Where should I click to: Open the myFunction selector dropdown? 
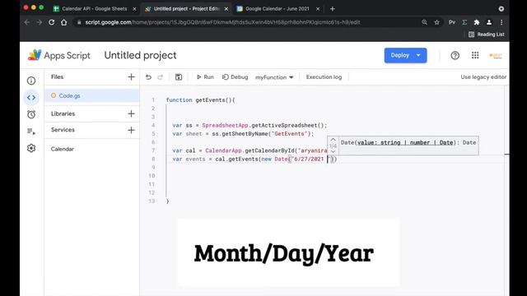tap(274, 77)
